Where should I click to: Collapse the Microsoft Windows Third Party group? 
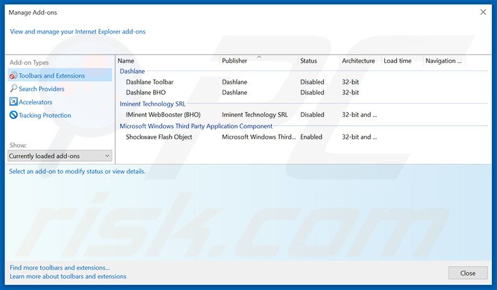click(x=196, y=126)
